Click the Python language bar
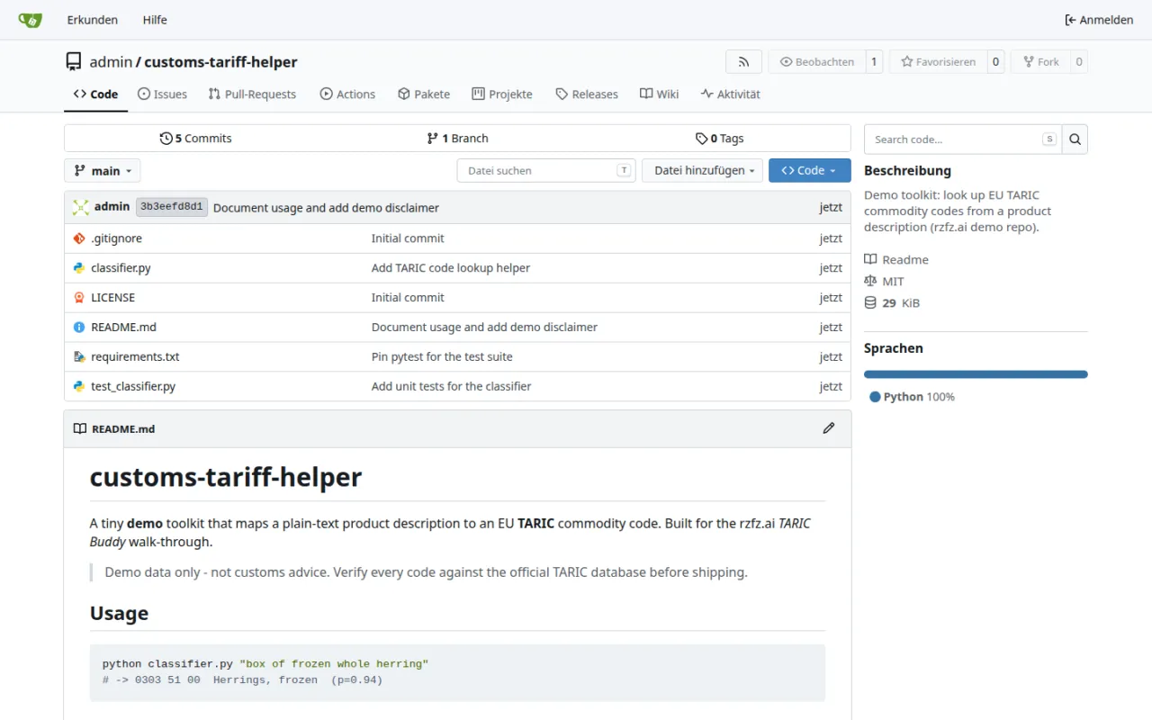The image size is (1152, 720). [976, 374]
